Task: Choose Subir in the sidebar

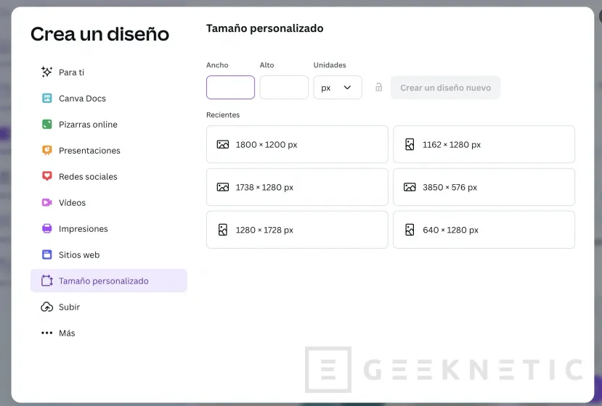Action: [109, 307]
